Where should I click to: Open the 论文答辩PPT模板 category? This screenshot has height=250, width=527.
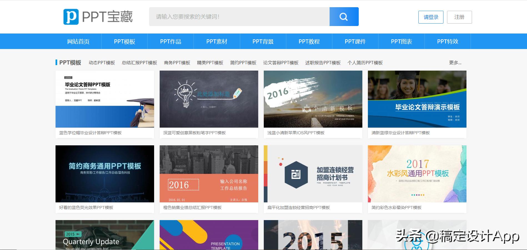[280, 63]
